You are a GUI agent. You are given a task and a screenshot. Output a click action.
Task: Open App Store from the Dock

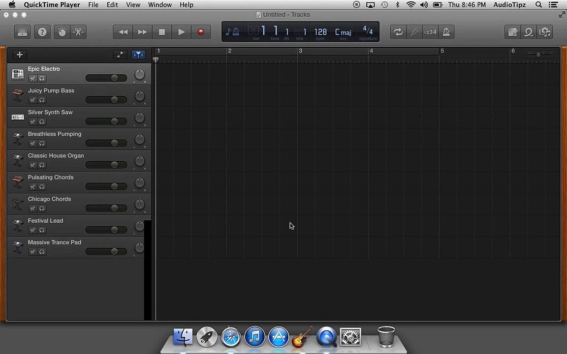(279, 337)
